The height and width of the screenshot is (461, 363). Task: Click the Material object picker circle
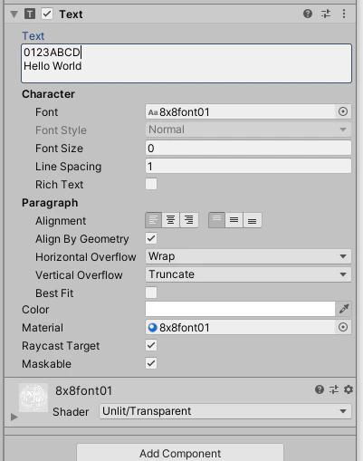coord(343,327)
